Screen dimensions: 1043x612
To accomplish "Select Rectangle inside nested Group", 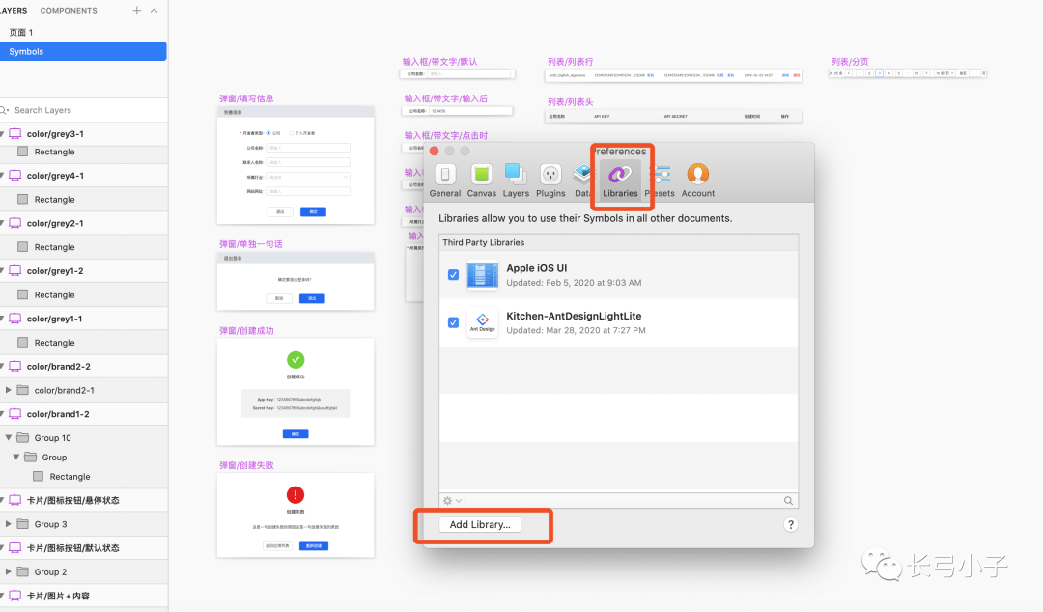I will click(x=83, y=476).
